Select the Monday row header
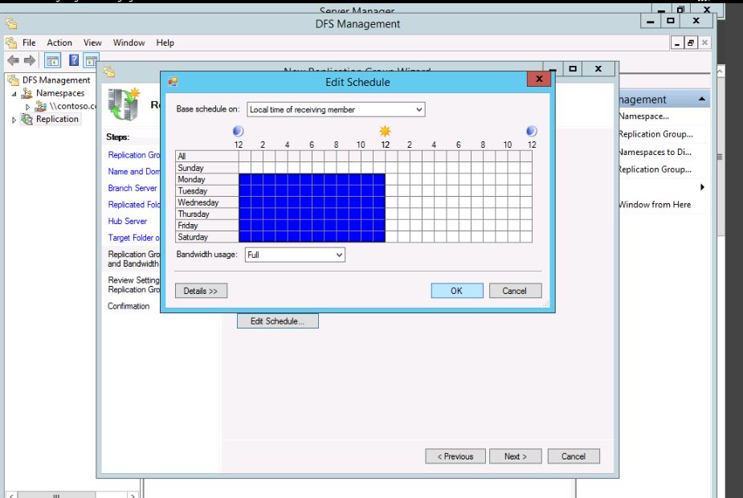 [x=207, y=180]
